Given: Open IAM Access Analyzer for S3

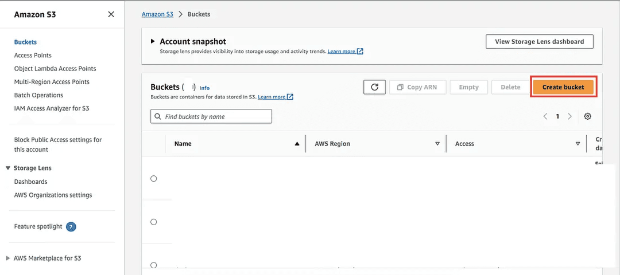Looking at the screenshot, I should tap(52, 108).
